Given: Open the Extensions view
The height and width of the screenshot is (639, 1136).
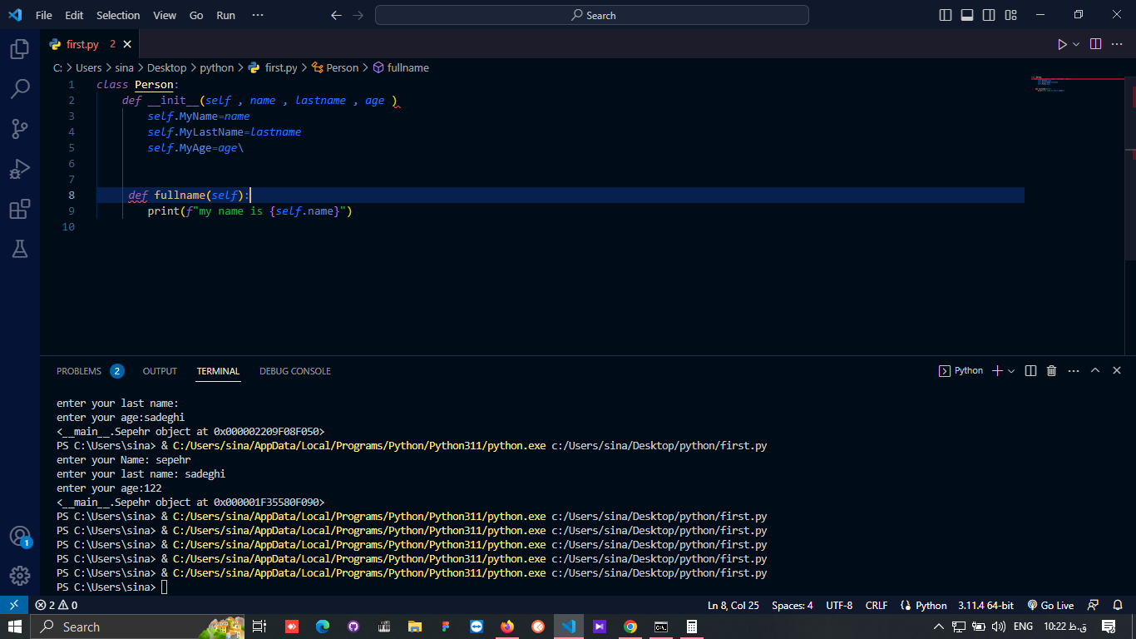Looking at the screenshot, I should tap(20, 209).
